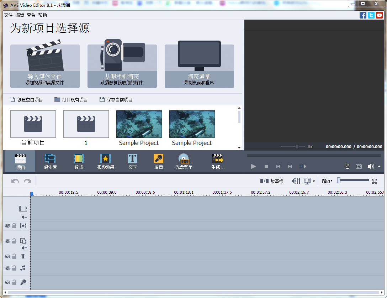
Task: Click the video overlay track icon
Action: (x=23, y=241)
